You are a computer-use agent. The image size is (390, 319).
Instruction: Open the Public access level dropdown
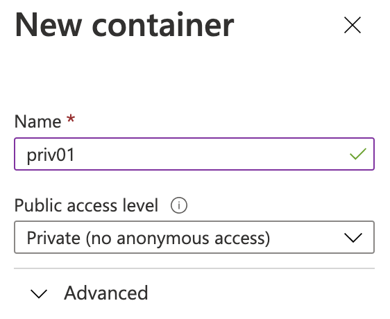[194, 237]
